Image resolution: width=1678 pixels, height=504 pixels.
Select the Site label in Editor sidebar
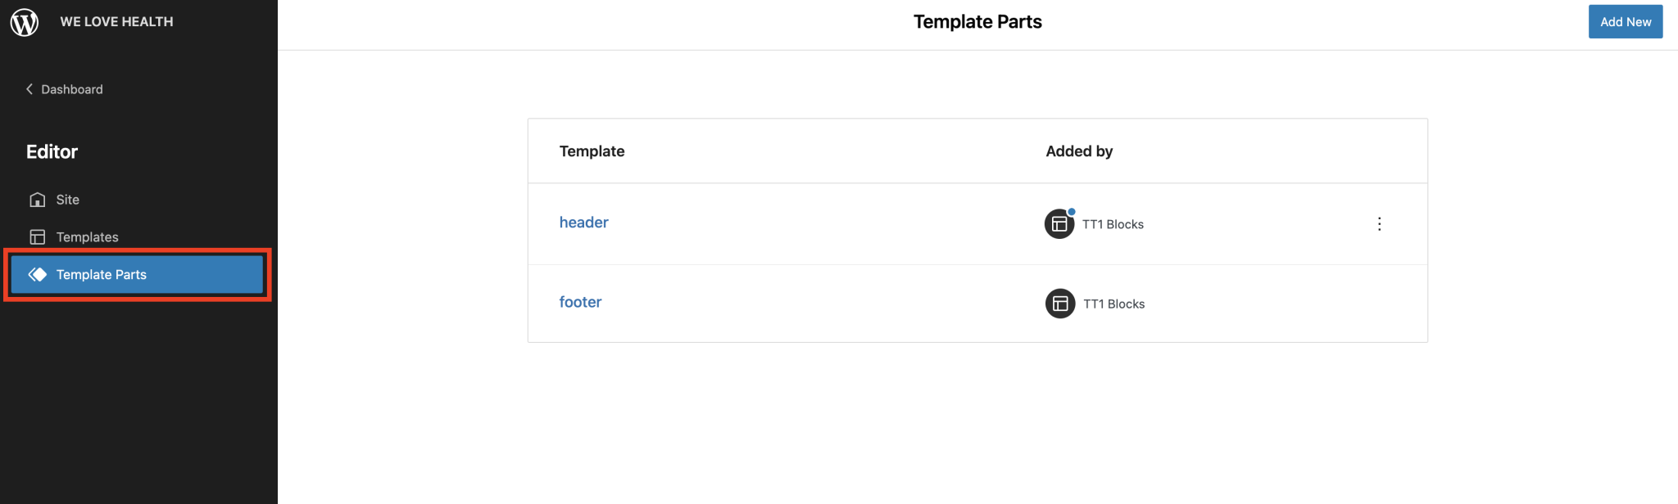pos(68,200)
